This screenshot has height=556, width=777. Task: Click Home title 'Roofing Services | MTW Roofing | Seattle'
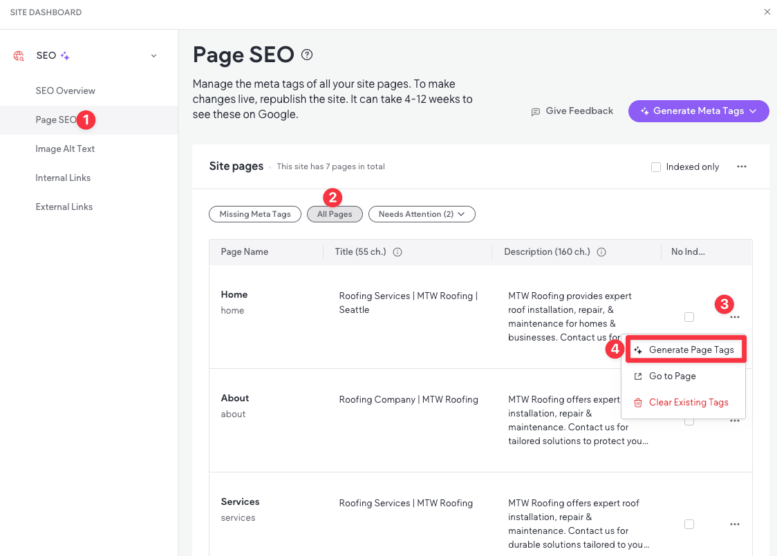click(x=409, y=303)
